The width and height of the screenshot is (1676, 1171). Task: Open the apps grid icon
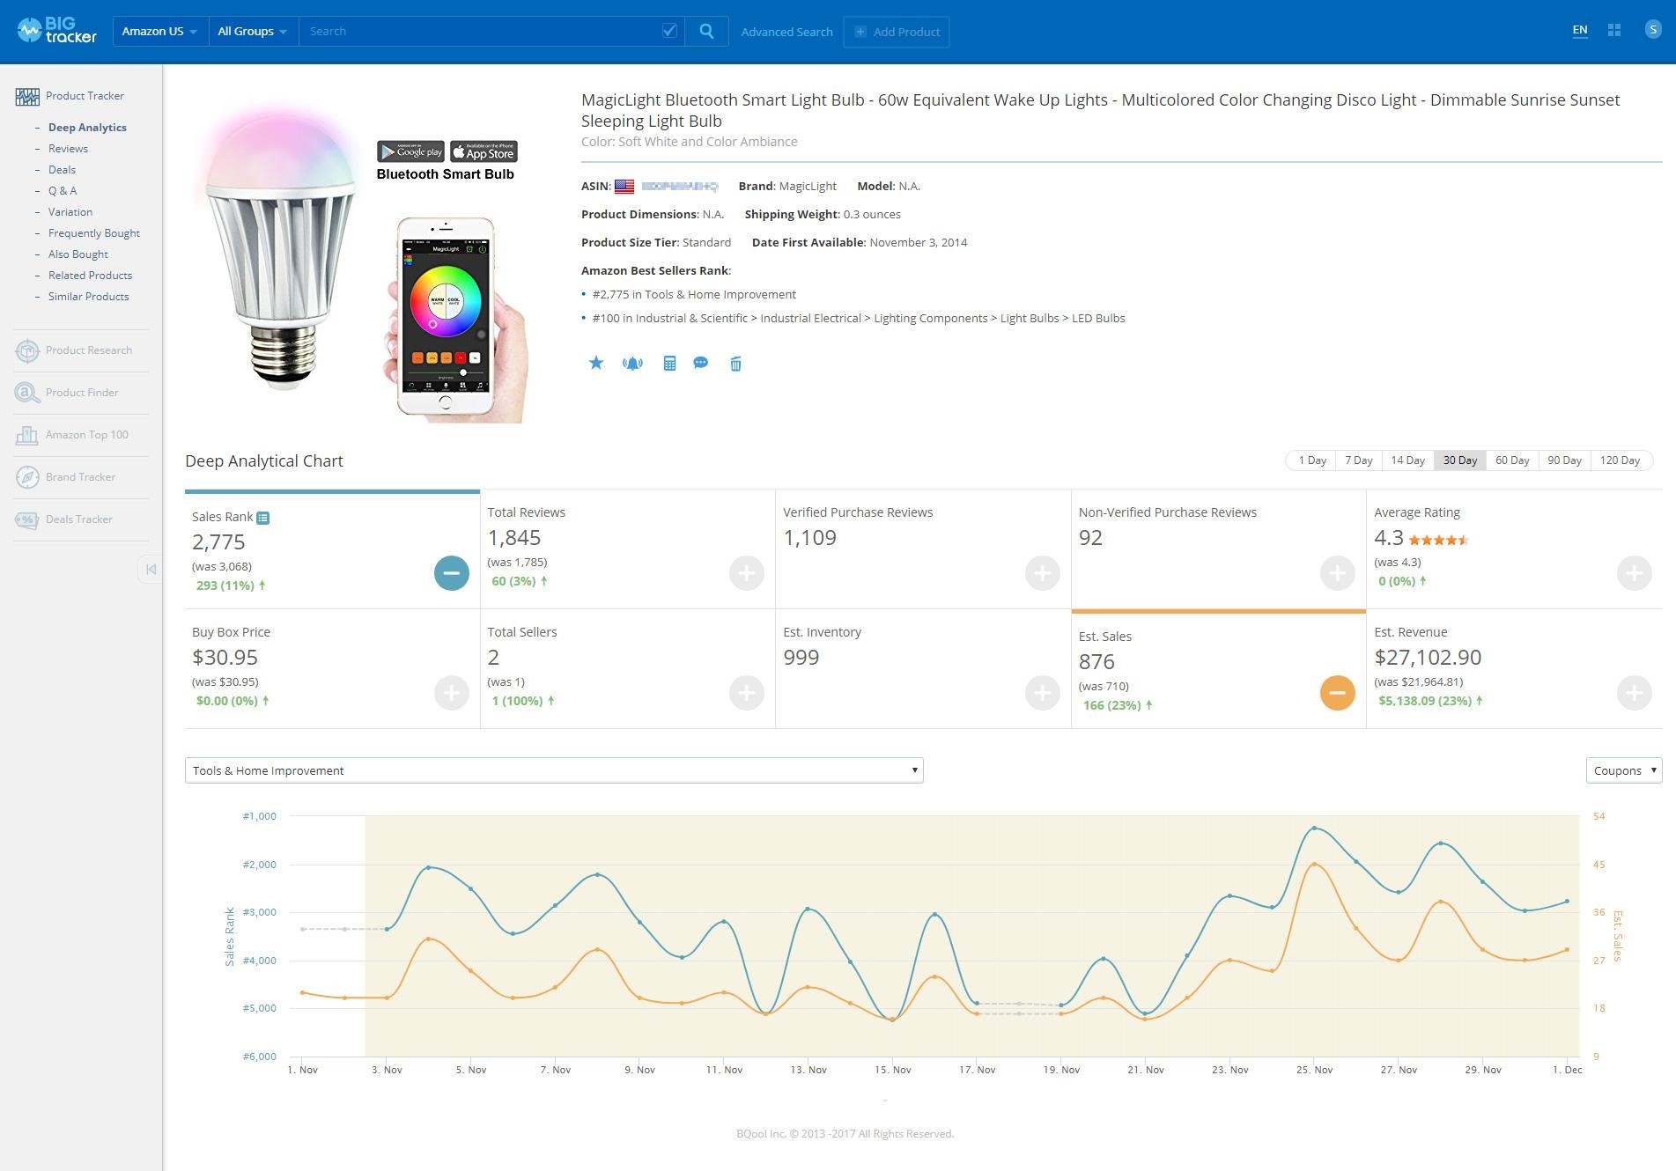tap(1614, 30)
